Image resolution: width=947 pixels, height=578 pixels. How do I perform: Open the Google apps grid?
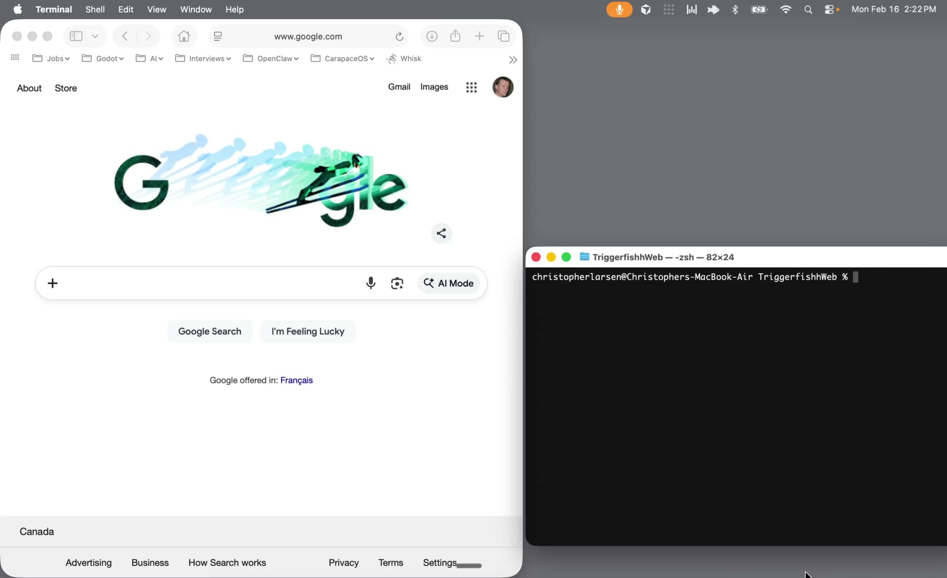click(x=472, y=87)
